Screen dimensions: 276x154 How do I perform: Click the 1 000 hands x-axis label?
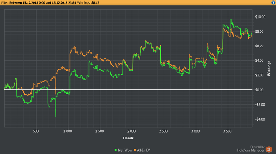(67, 131)
